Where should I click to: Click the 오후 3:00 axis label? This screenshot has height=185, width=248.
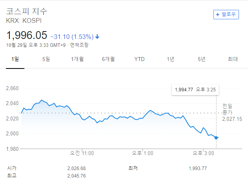click(x=203, y=153)
